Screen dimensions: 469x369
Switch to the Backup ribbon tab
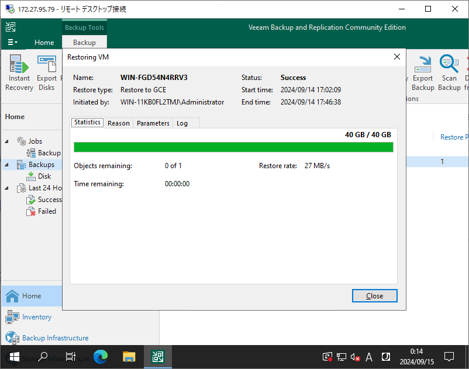(84, 43)
